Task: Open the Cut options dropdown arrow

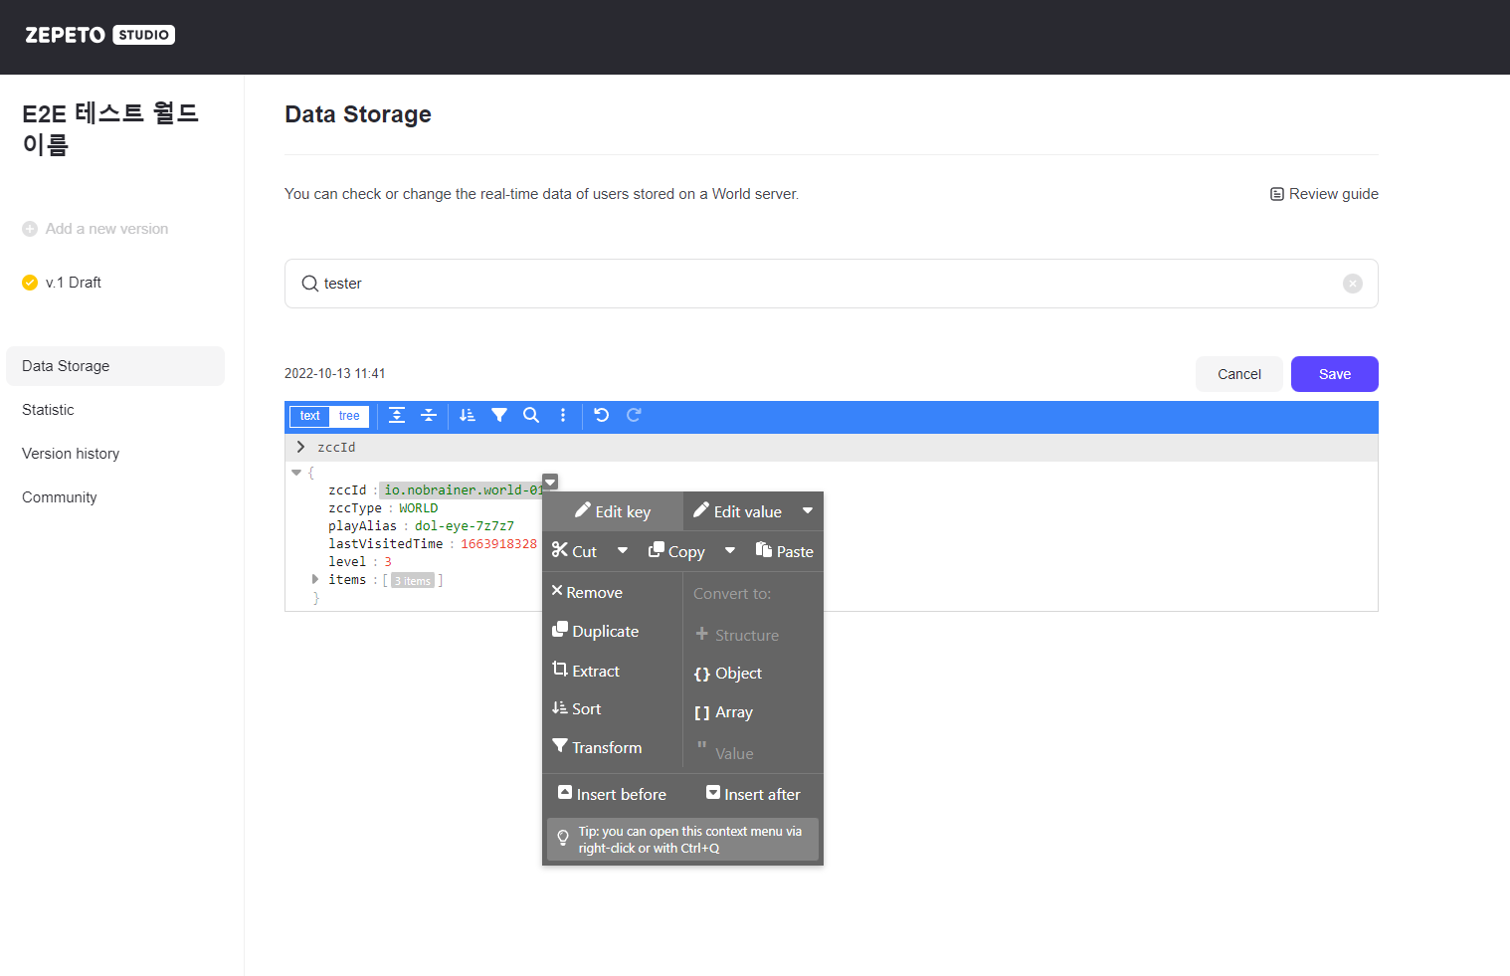Action: (623, 551)
